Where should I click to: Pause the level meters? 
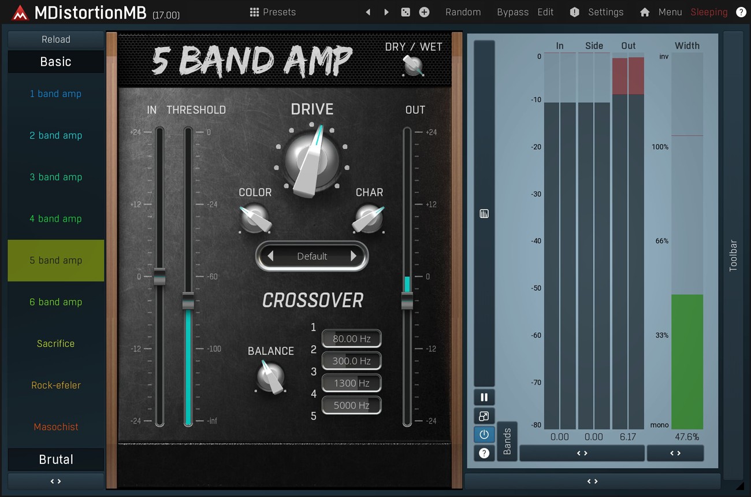484,397
